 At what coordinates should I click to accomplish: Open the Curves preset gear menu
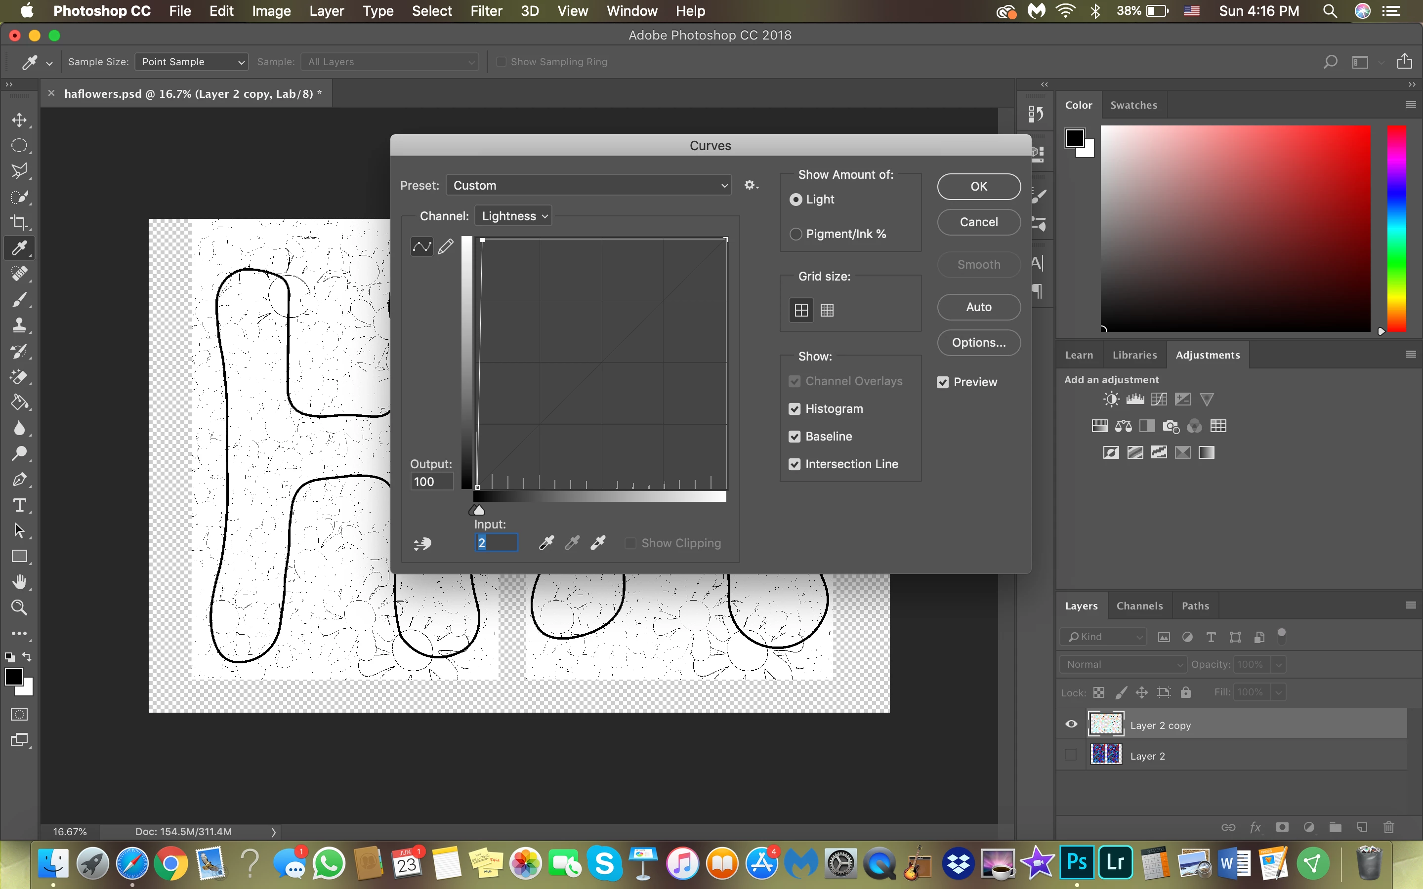(751, 185)
